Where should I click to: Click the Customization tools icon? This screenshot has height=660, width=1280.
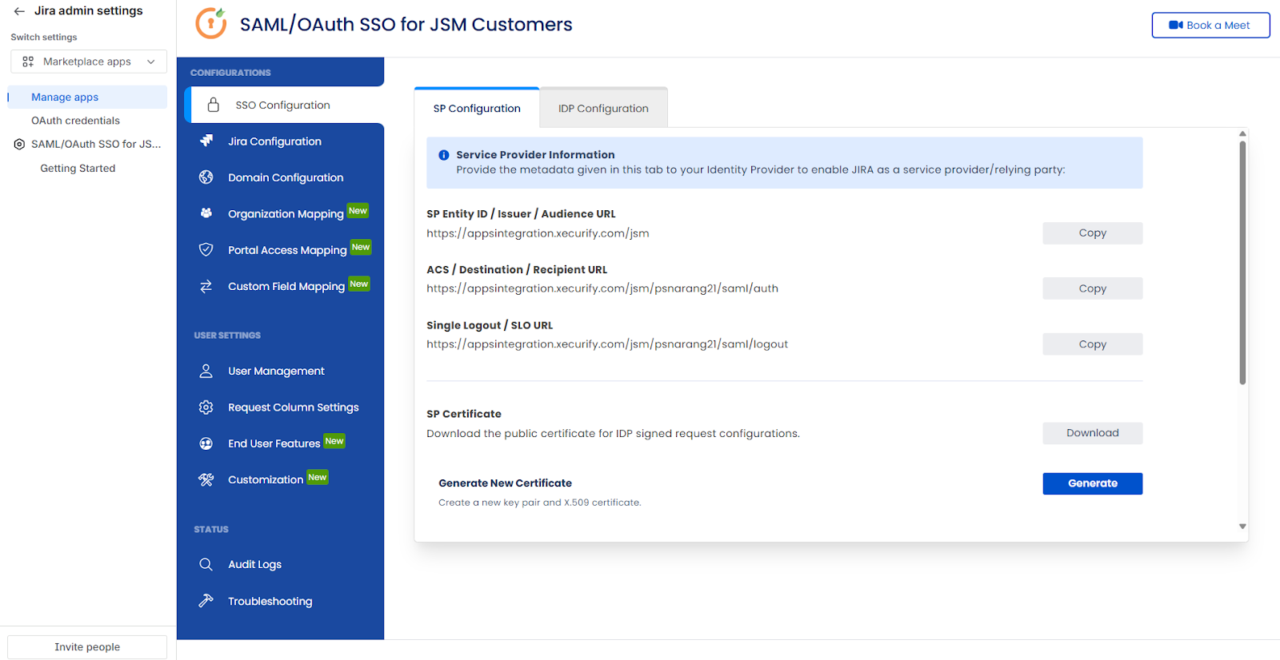pos(206,479)
